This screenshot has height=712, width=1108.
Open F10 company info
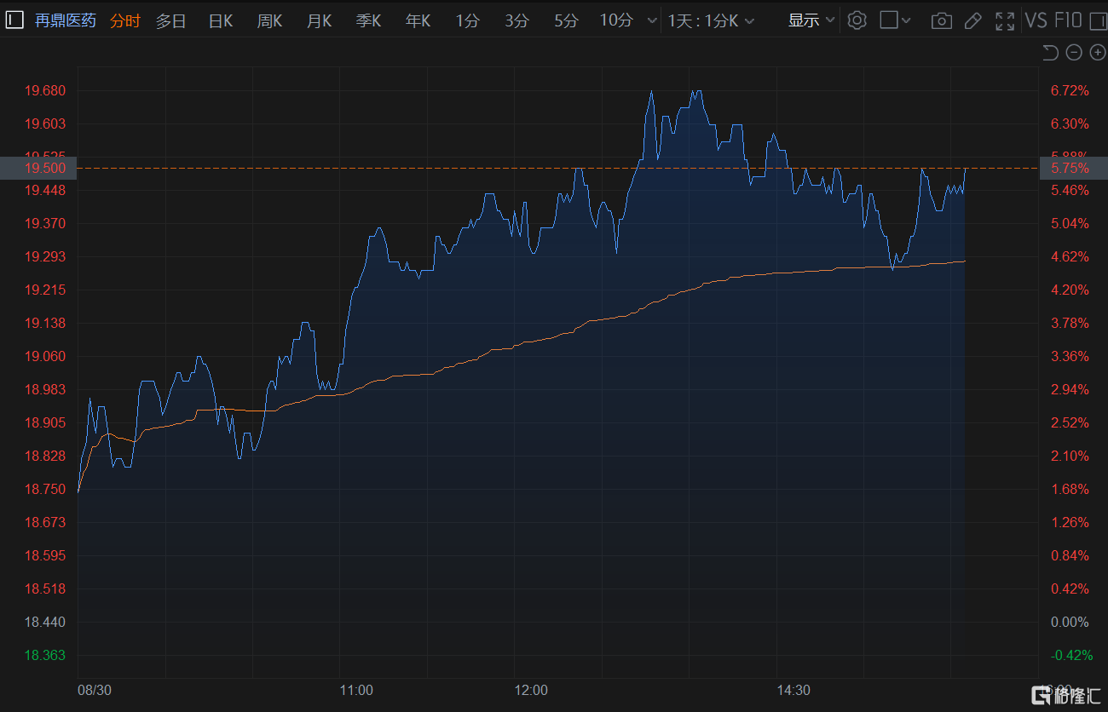pos(1068,20)
